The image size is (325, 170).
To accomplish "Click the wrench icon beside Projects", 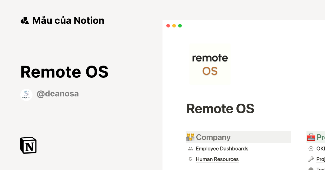I will (x=310, y=159).
